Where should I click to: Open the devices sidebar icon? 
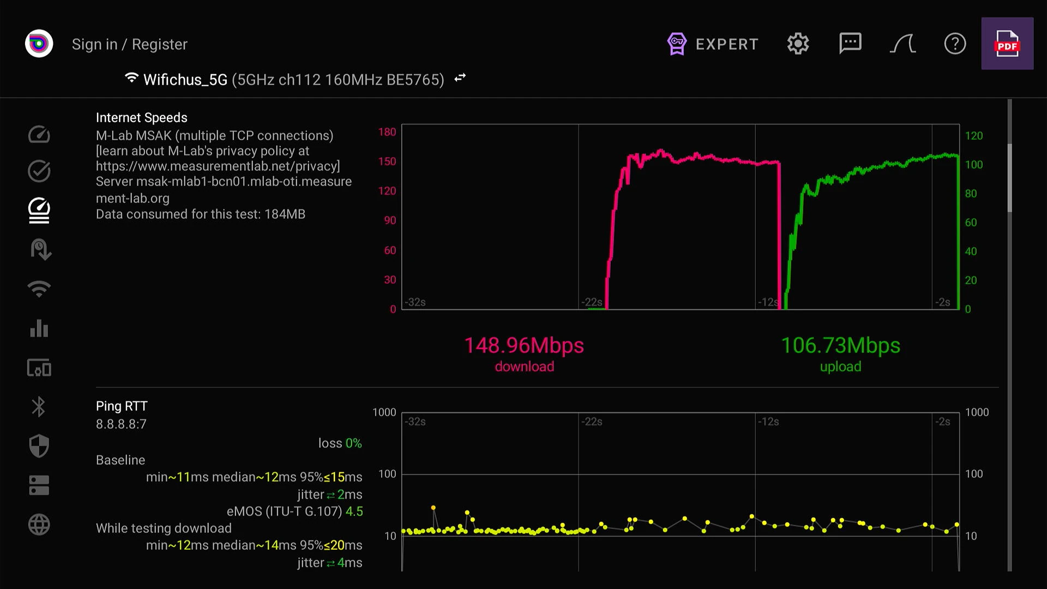point(39,368)
